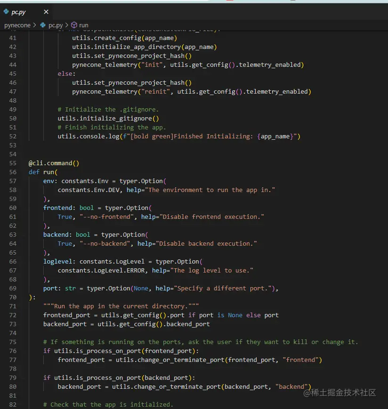This screenshot has width=388, height=409.
Task: Click the Python icon in breadcrumb
Action: (43, 25)
